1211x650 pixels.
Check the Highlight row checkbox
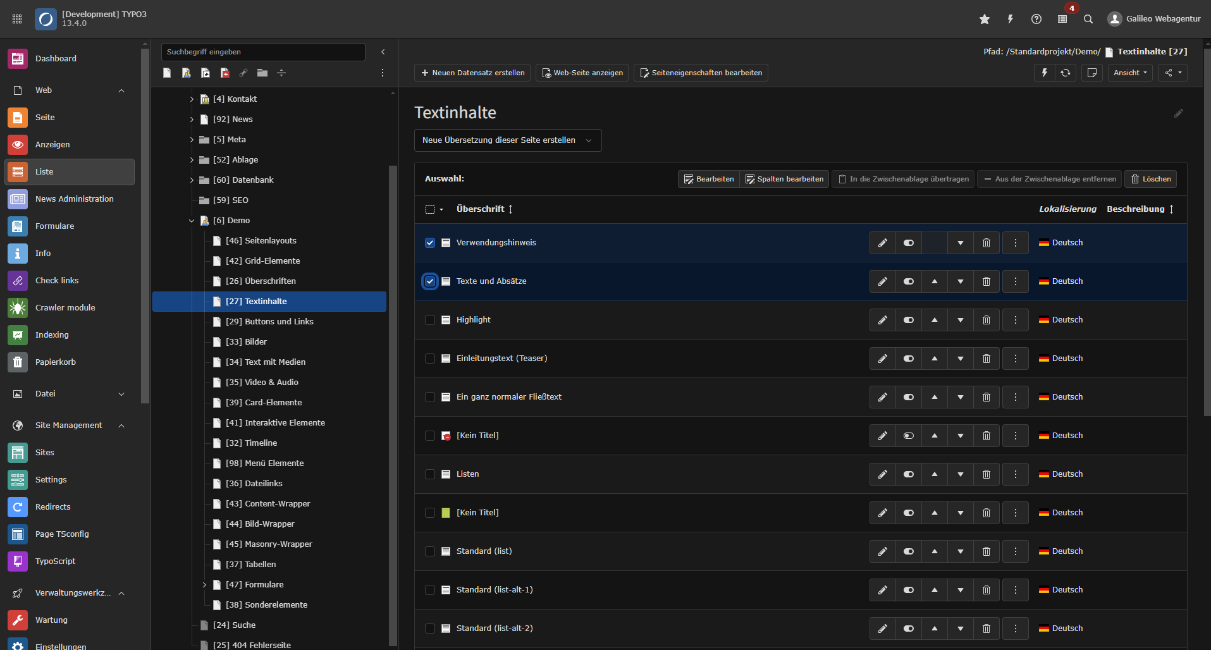(431, 320)
